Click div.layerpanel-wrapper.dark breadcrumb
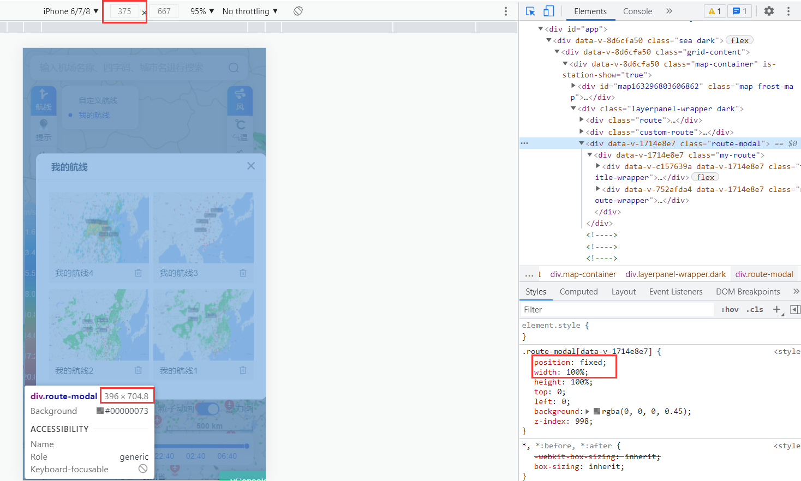The image size is (801, 481). tap(676, 274)
